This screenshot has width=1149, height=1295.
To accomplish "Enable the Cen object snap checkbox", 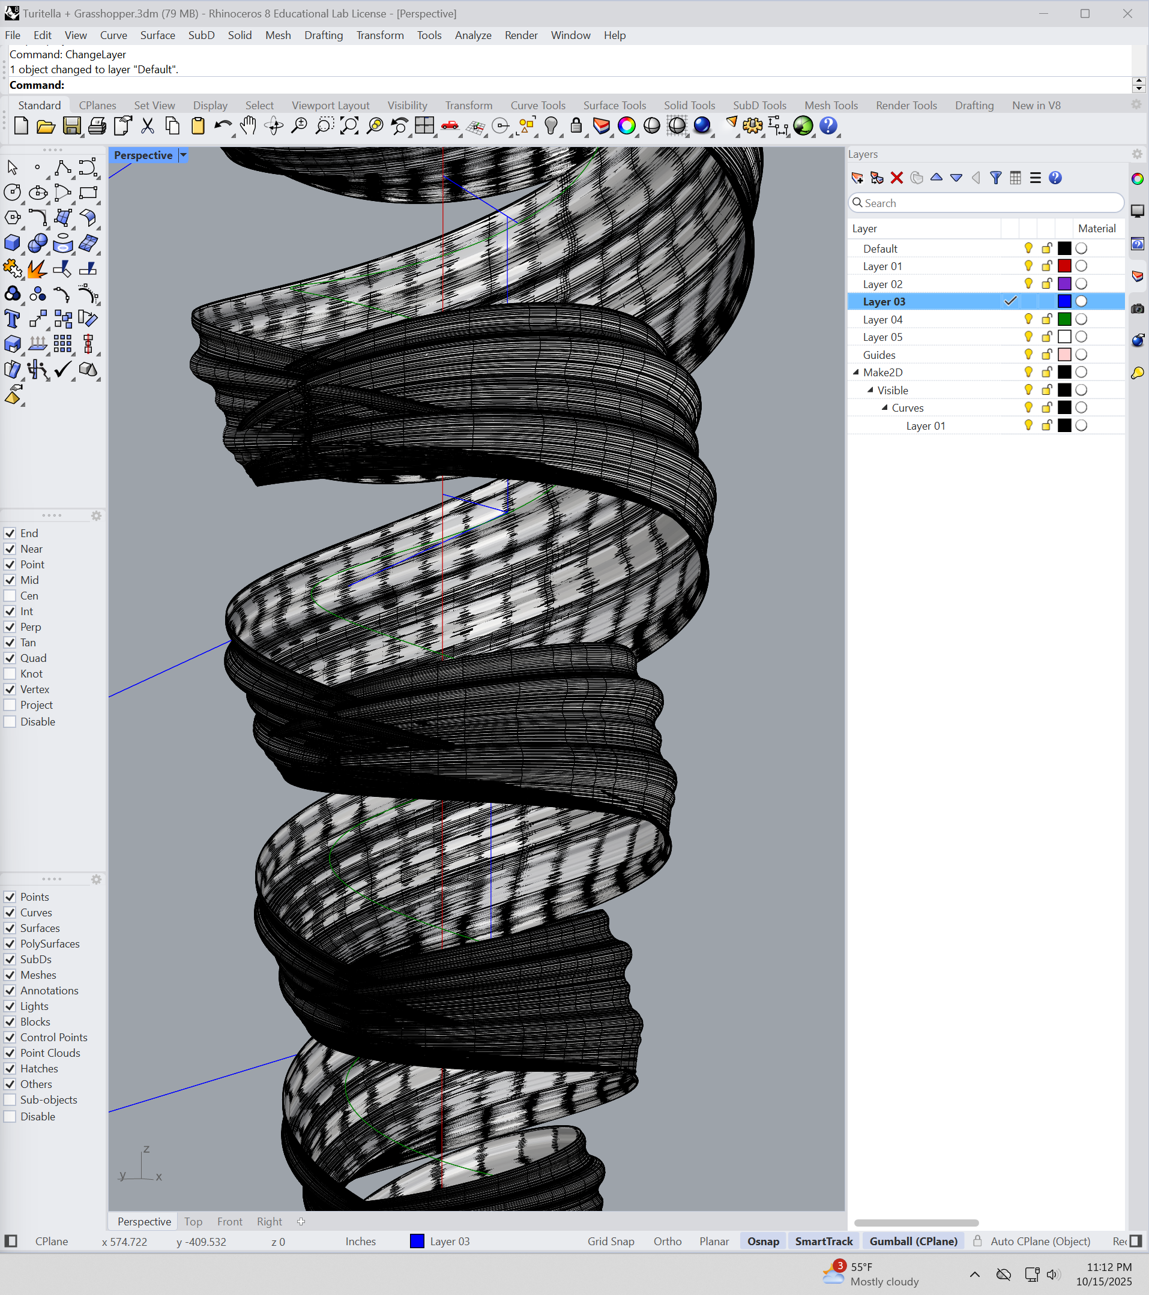I will point(10,595).
